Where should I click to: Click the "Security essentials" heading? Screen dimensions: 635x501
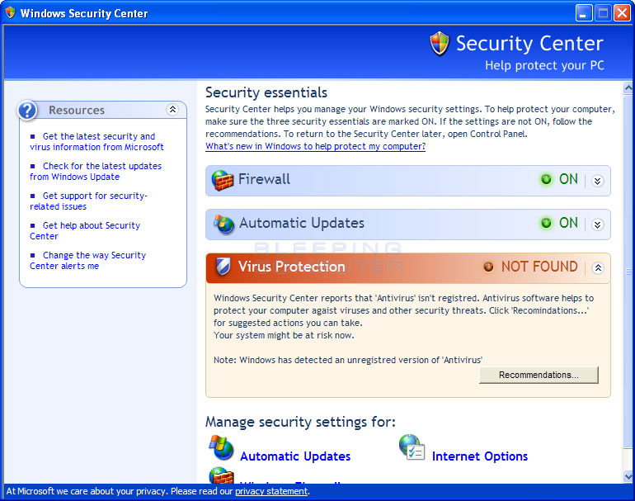pos(266,92)
